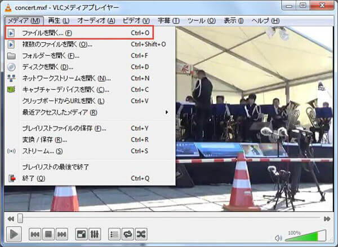Screen dimensions: 338x247
Task: Choose 変換 / 保存 (R)... entry
Action: click(90, 139)
